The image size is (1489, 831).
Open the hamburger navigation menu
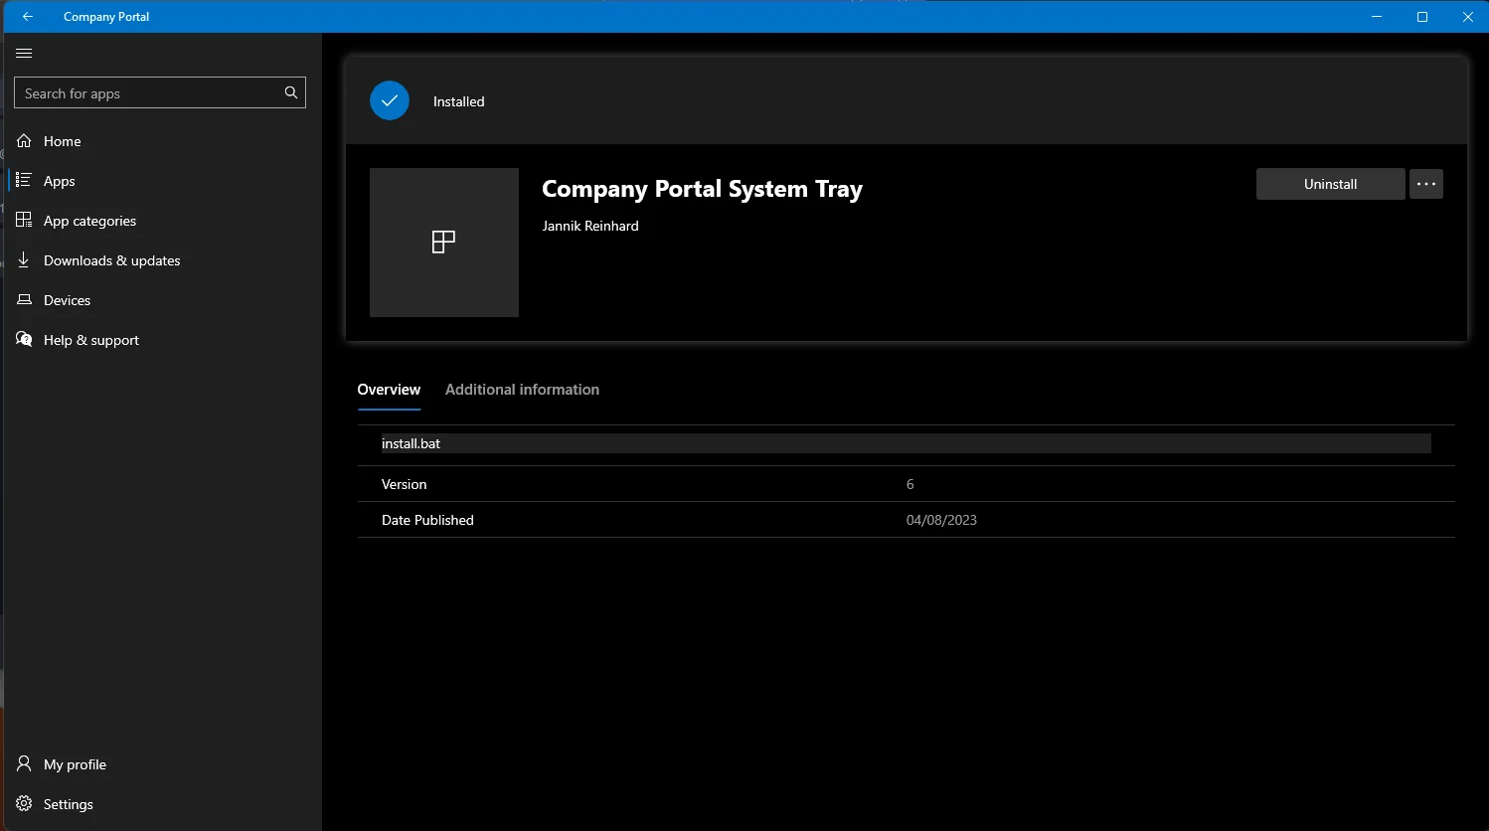point(25,54)
